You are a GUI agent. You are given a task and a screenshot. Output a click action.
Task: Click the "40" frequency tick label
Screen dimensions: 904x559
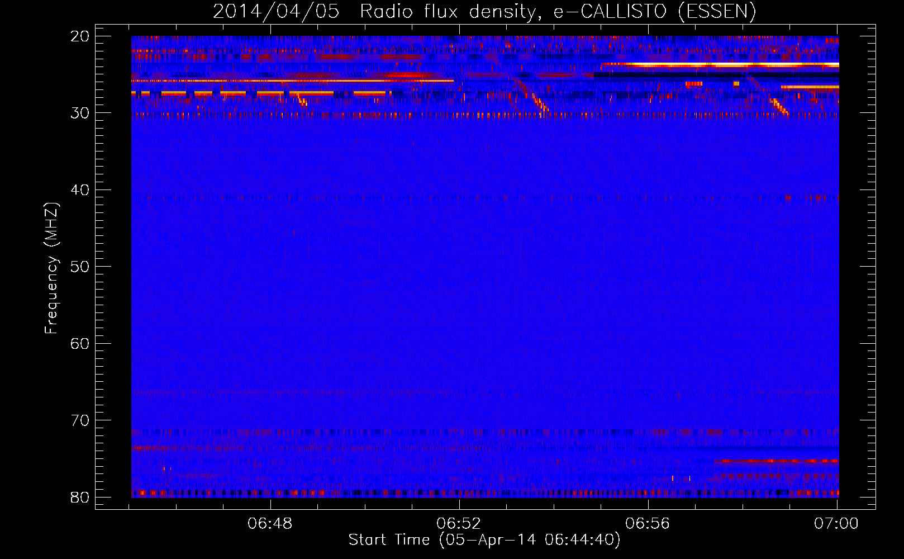(80, 190)
